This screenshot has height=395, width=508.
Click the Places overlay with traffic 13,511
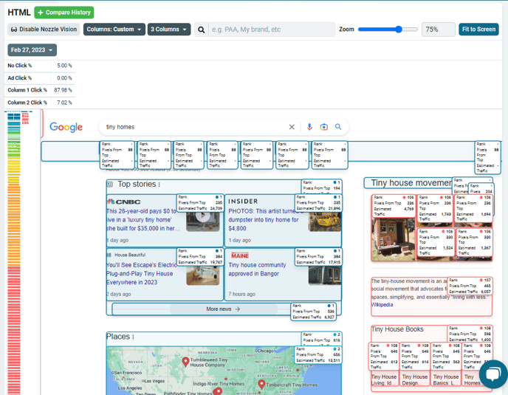coord(318,355)
